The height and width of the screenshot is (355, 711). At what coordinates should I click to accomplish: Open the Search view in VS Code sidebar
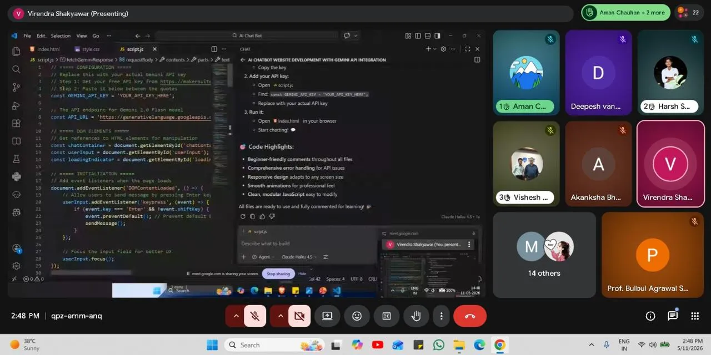pyautogui.click(x=16, y=69)
